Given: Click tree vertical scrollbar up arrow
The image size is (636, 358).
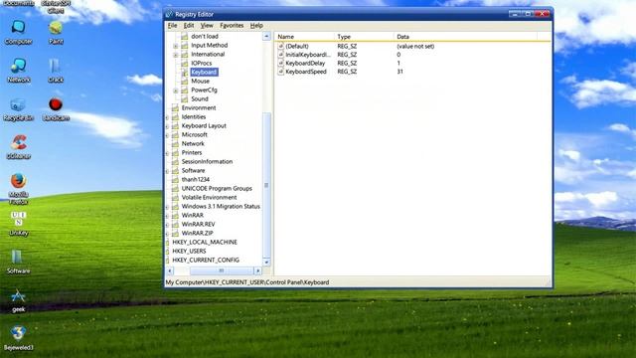Looking at the screenshot, I should pyautogui.click(x=266, y=36).
